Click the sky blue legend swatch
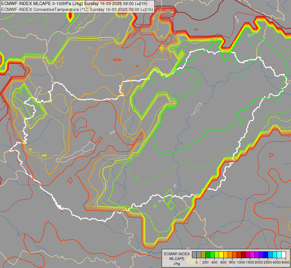This screenshot has height=268, width=291. [x=270, y=255]
